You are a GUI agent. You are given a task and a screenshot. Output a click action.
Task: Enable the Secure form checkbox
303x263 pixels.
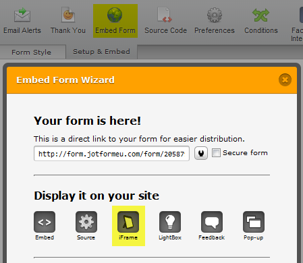(216, 153)
